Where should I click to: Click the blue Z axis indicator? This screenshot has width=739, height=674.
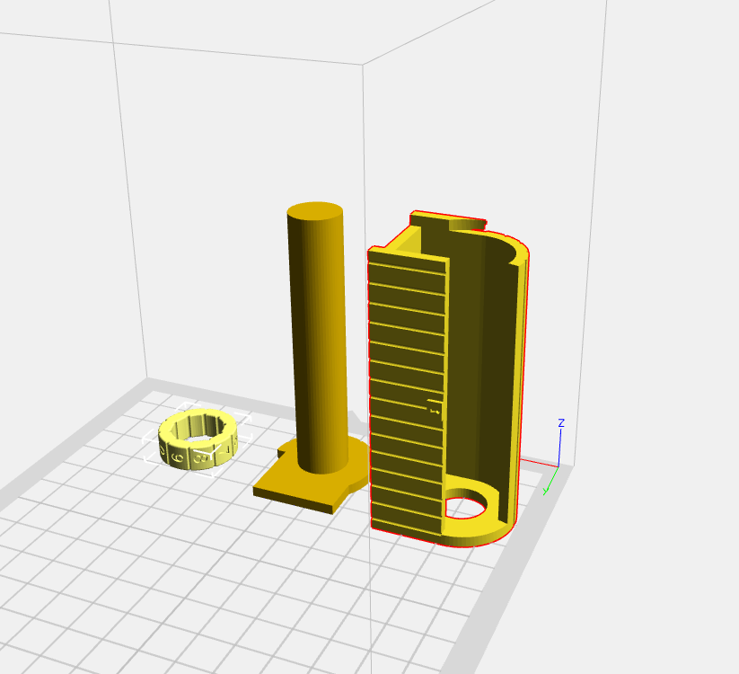coord(560,441)
